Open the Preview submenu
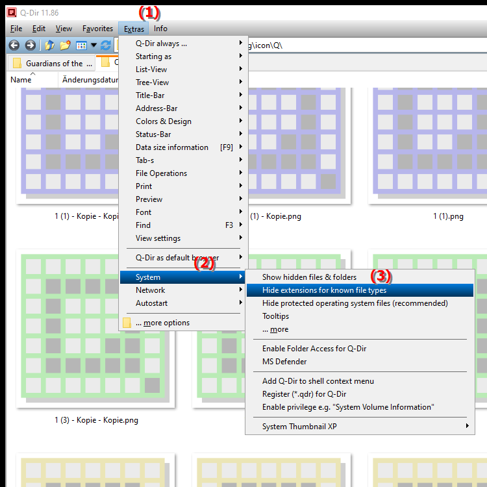Viewport: 487px width, 487px height. pyautogui.click(x=184, y=199)
